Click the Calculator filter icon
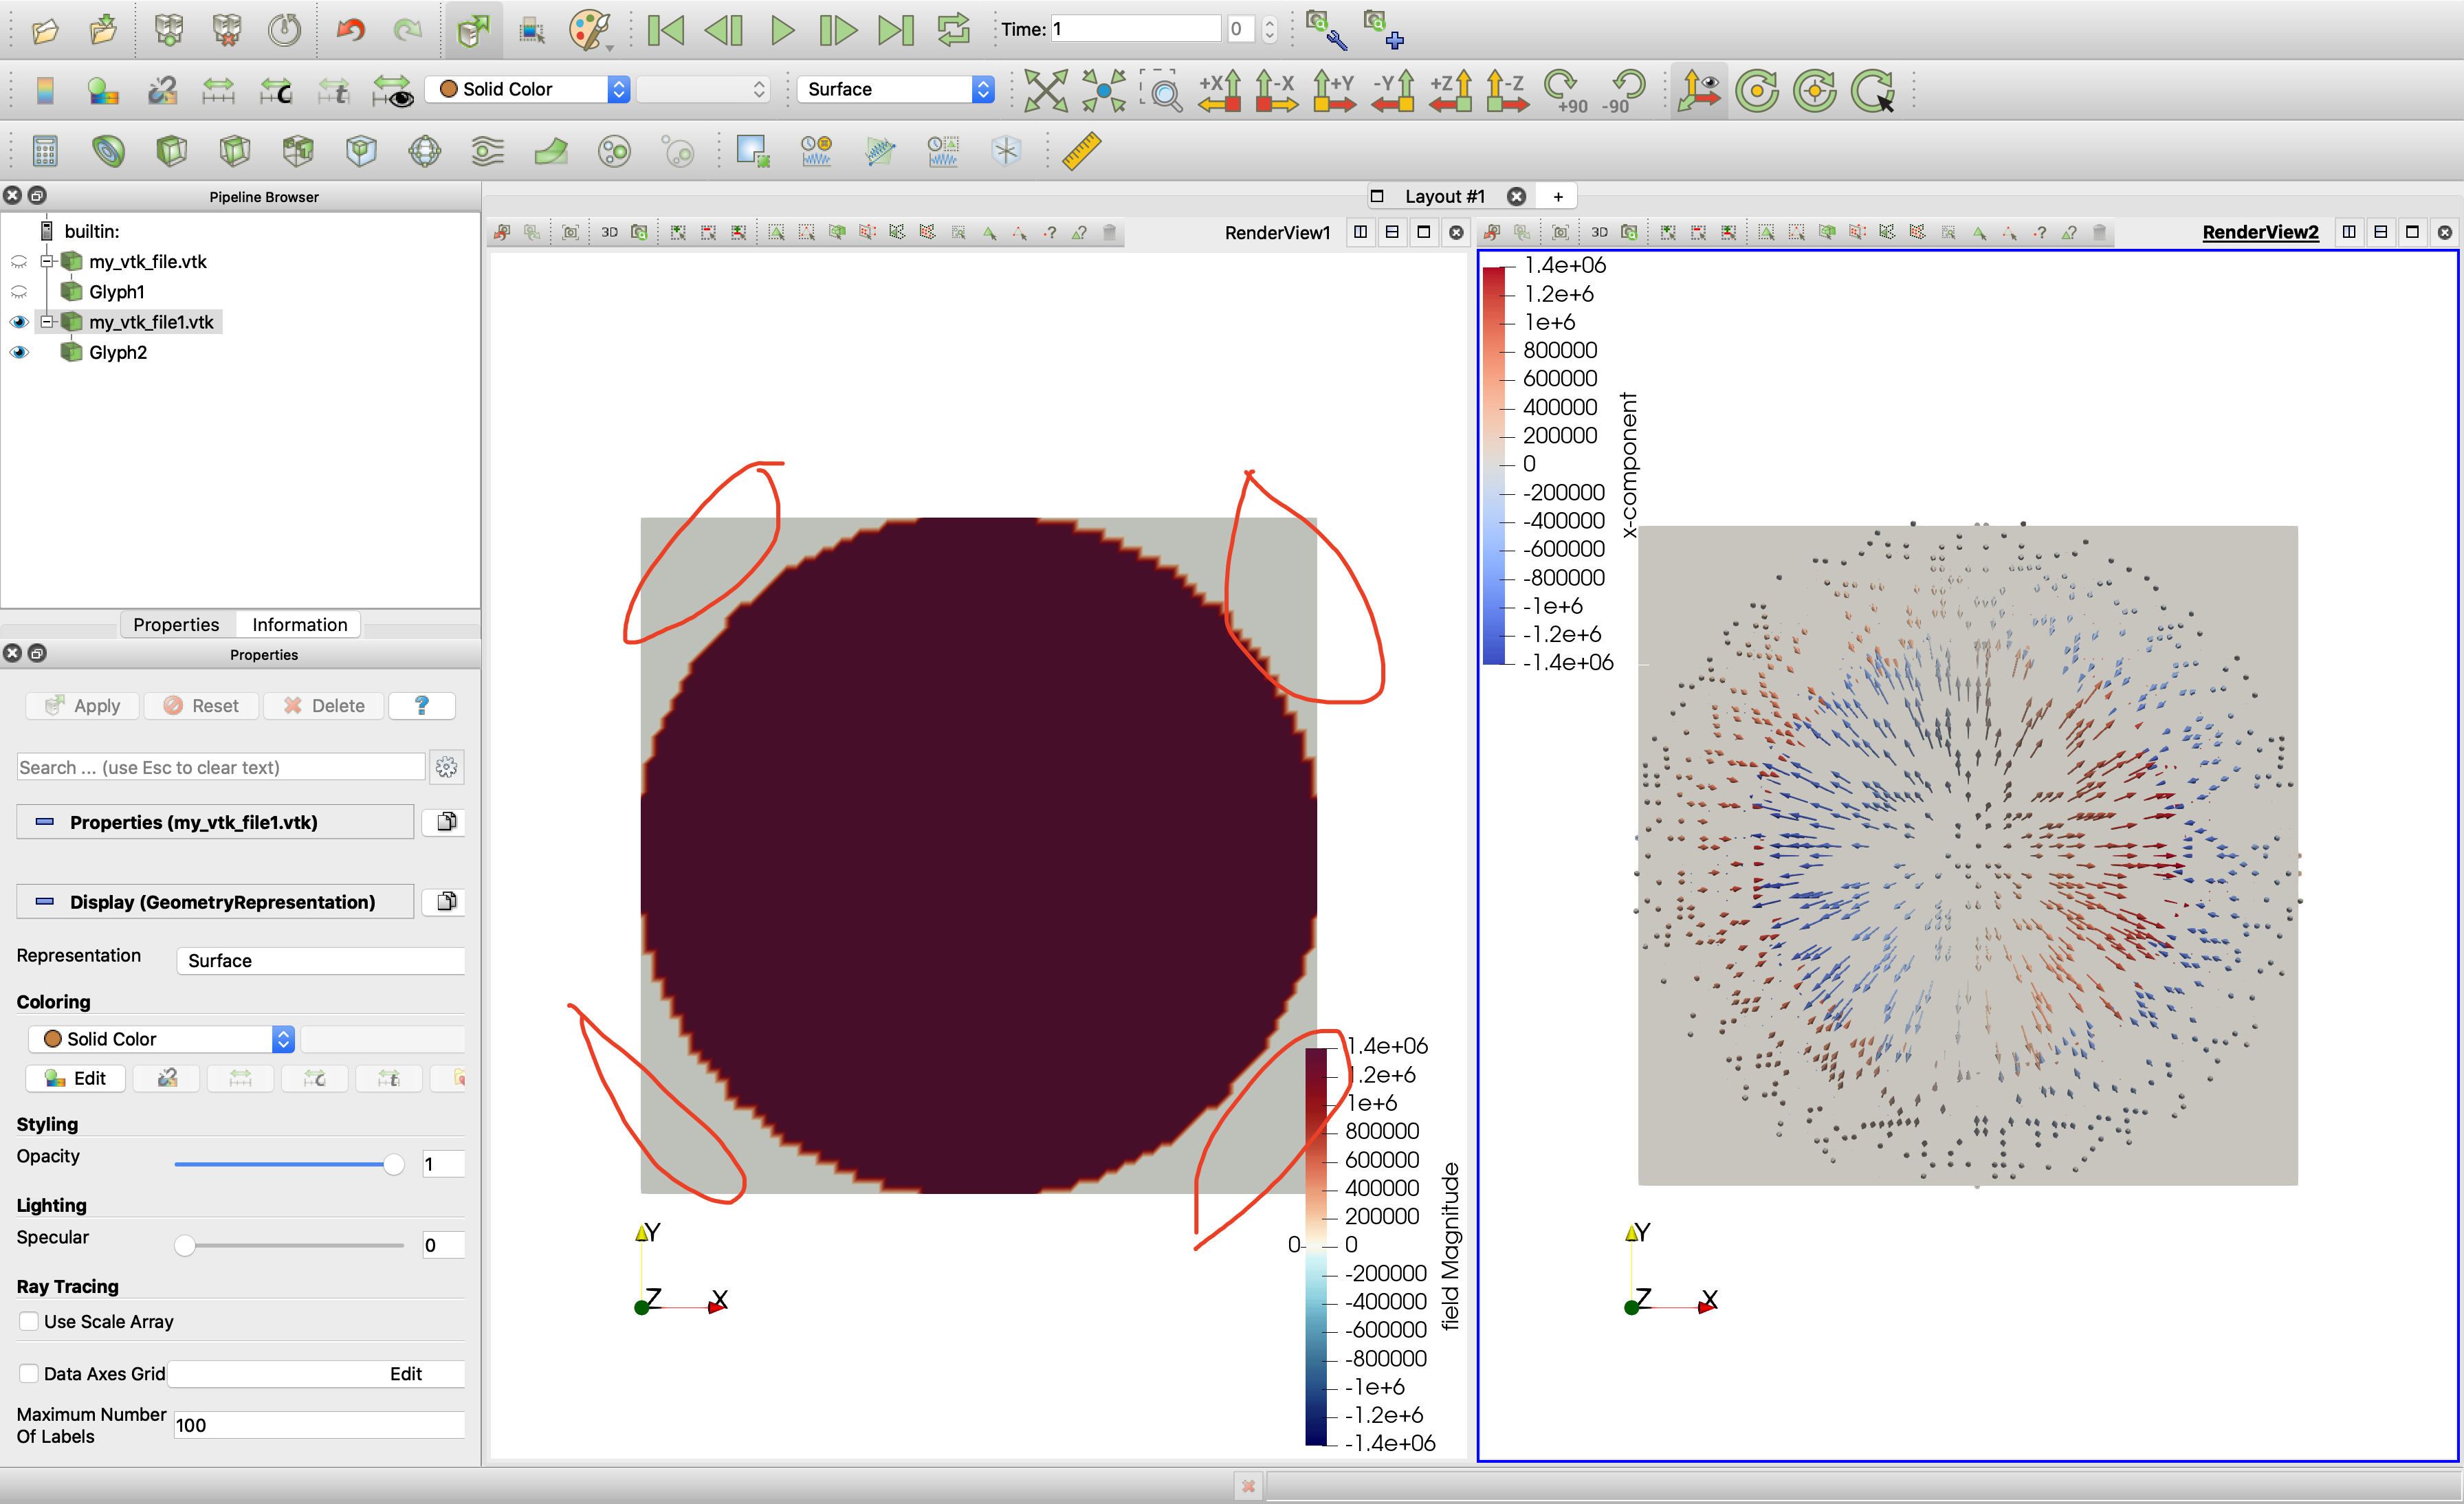Viewport: 2464px width, 1504px height. tap(44, 151)
